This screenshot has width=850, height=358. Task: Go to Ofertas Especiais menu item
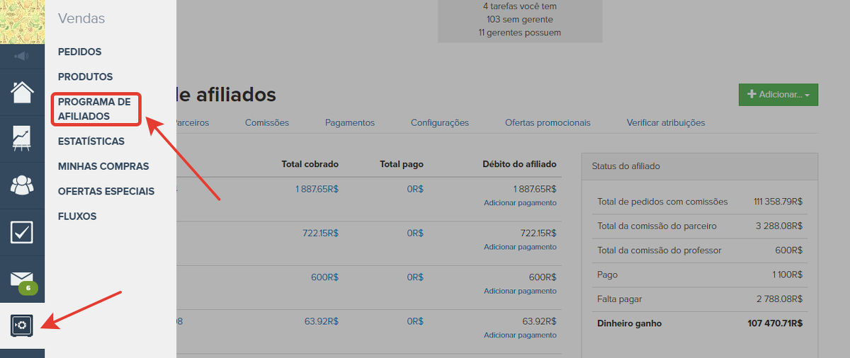coord(106,191)
